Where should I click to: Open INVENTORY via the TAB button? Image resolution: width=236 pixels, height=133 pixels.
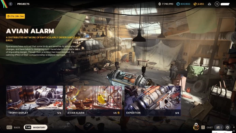[35, 128]
